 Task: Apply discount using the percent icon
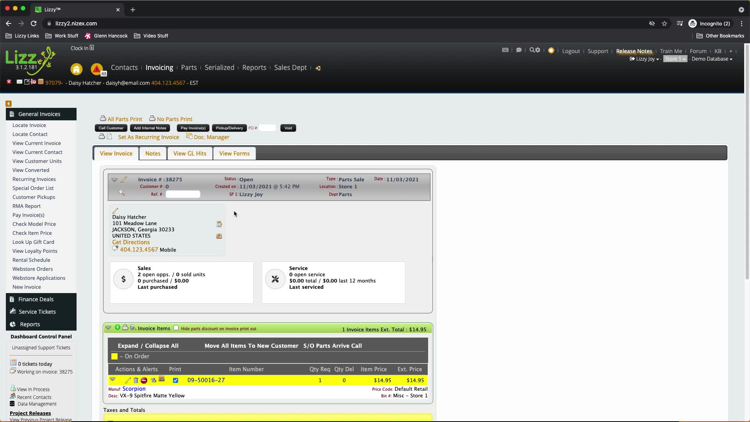pyautogui.click(x=153, y=380)
